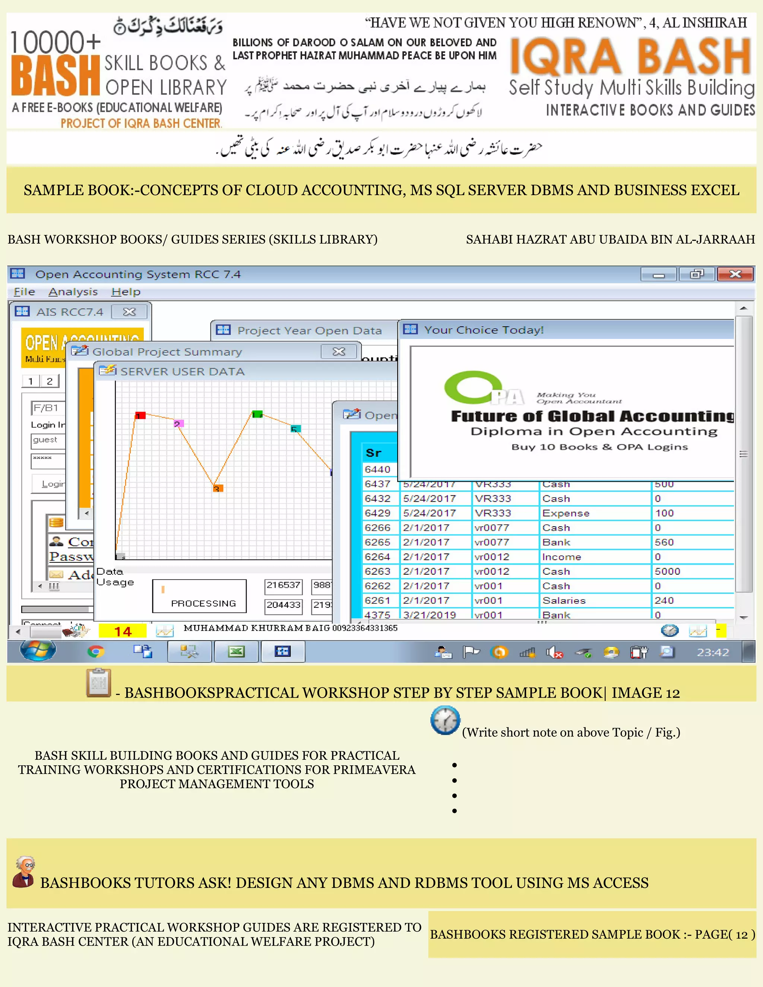Viewport: 763px width, 987px height.
Task: Open the File menu
Action: (x=24, y=292)
